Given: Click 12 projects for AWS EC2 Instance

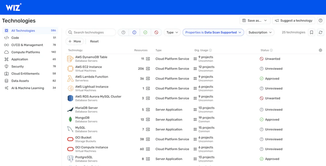Looking at the screenshot, I should (206, 67).
